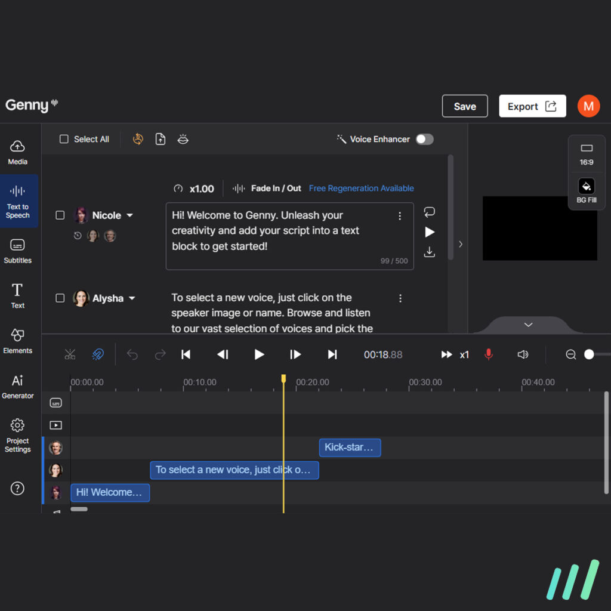The width and height of the screenshot is (611, 611).
Task: Click the timeline vertical scrollbar
Action: pos(606,443)
